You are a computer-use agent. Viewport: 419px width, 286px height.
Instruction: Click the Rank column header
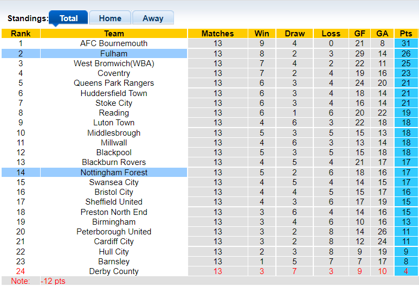[x=21, y=34]
